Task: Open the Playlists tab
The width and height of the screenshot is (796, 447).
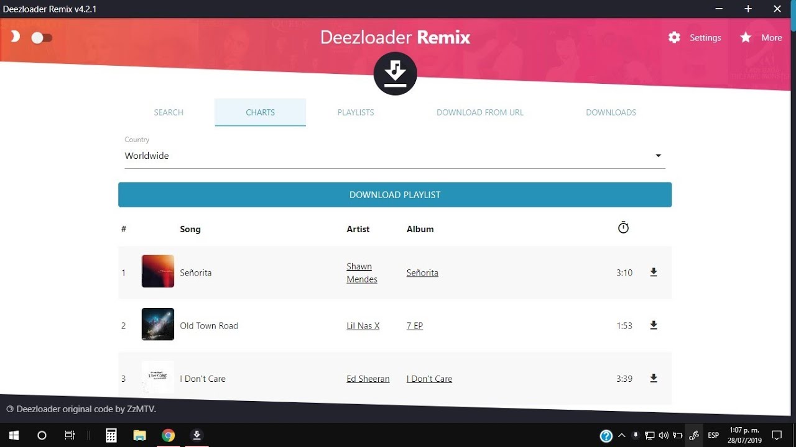Action: tap(356, 112)
